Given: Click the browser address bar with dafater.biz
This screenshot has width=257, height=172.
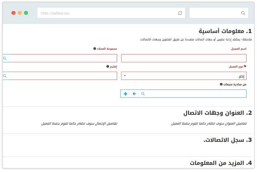Looking at the screenshot, I should [x=106, y=13].
